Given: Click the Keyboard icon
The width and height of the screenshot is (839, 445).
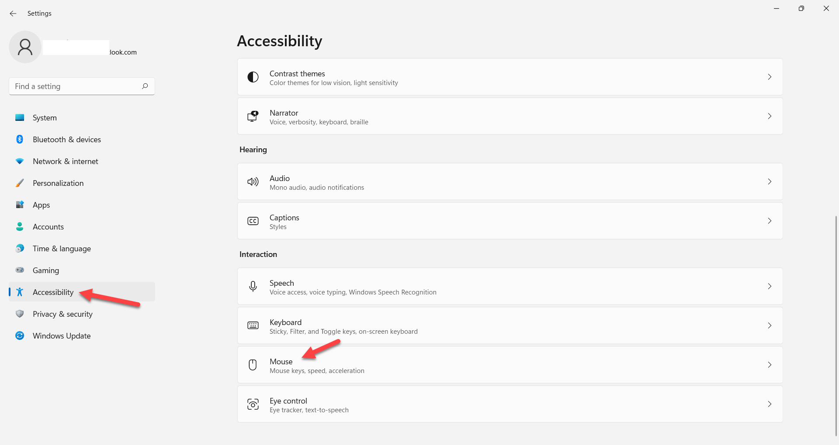Looking at the screenshot, I should [253, 325].
